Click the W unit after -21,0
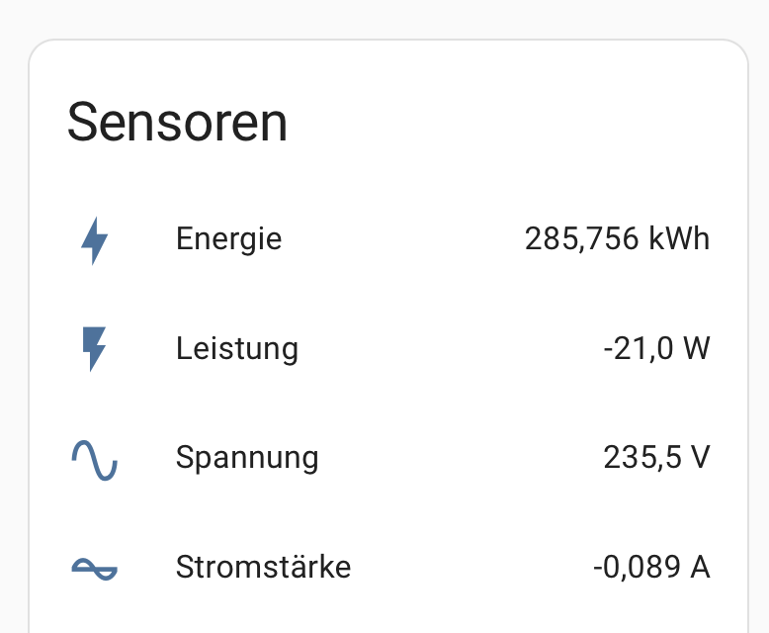The height and width of the screenshot is (633, 769). tap(697, 349)
